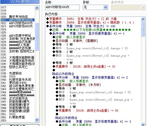Select event 051: 3333
The height and width of the screenshot is (126, 147).
[x=18, y=114]
